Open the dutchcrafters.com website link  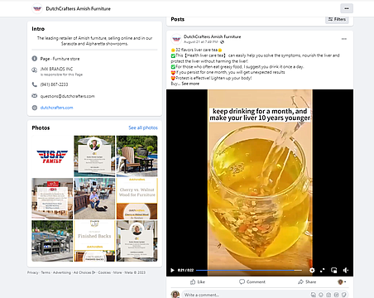pos(56,108)
